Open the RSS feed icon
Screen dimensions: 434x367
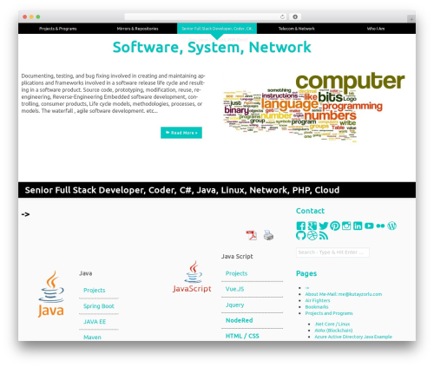pos(324,236)
